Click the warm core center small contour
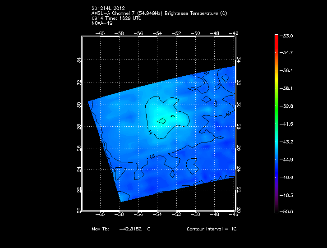The image size is (327, 248). coord(172,117)
